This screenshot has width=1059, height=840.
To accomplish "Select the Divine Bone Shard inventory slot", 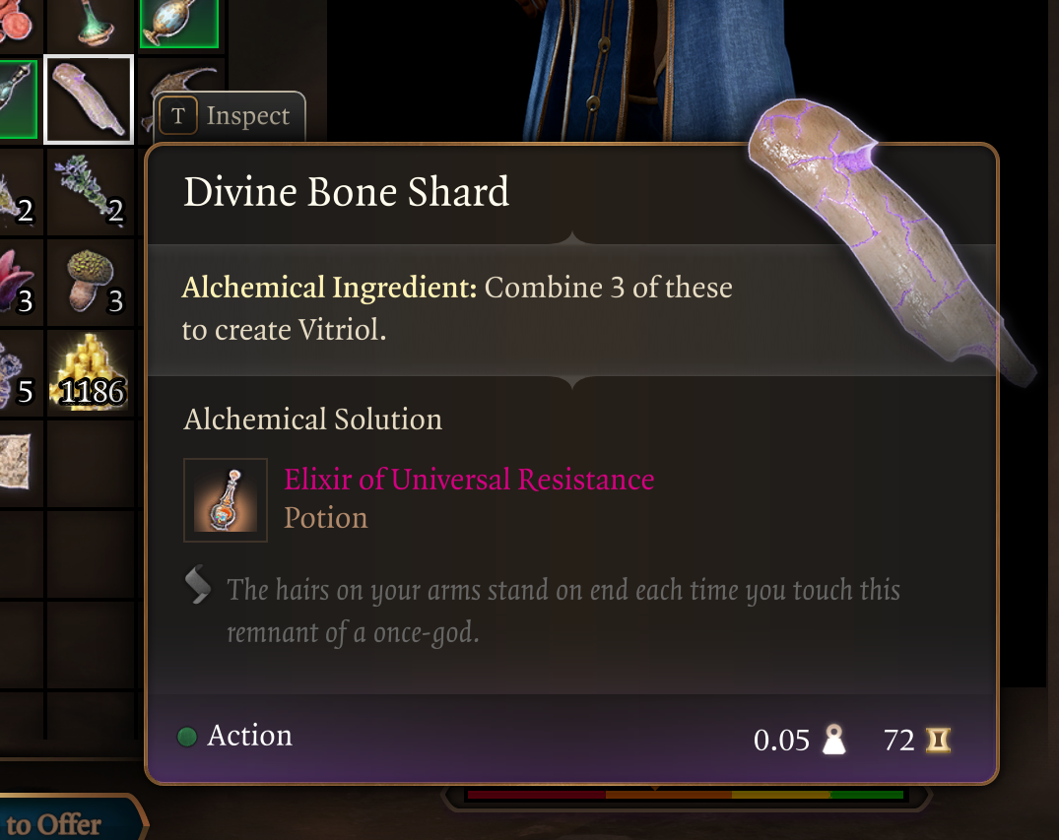I will (89, 99).
